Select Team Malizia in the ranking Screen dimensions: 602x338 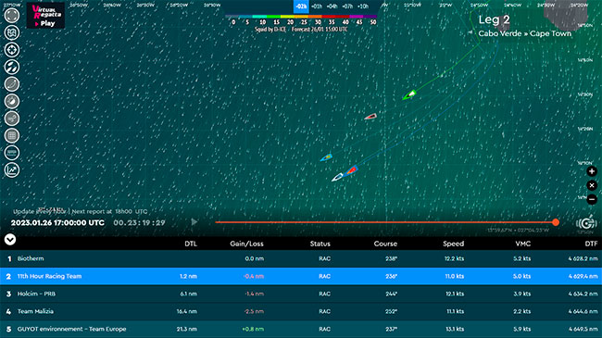301,311
